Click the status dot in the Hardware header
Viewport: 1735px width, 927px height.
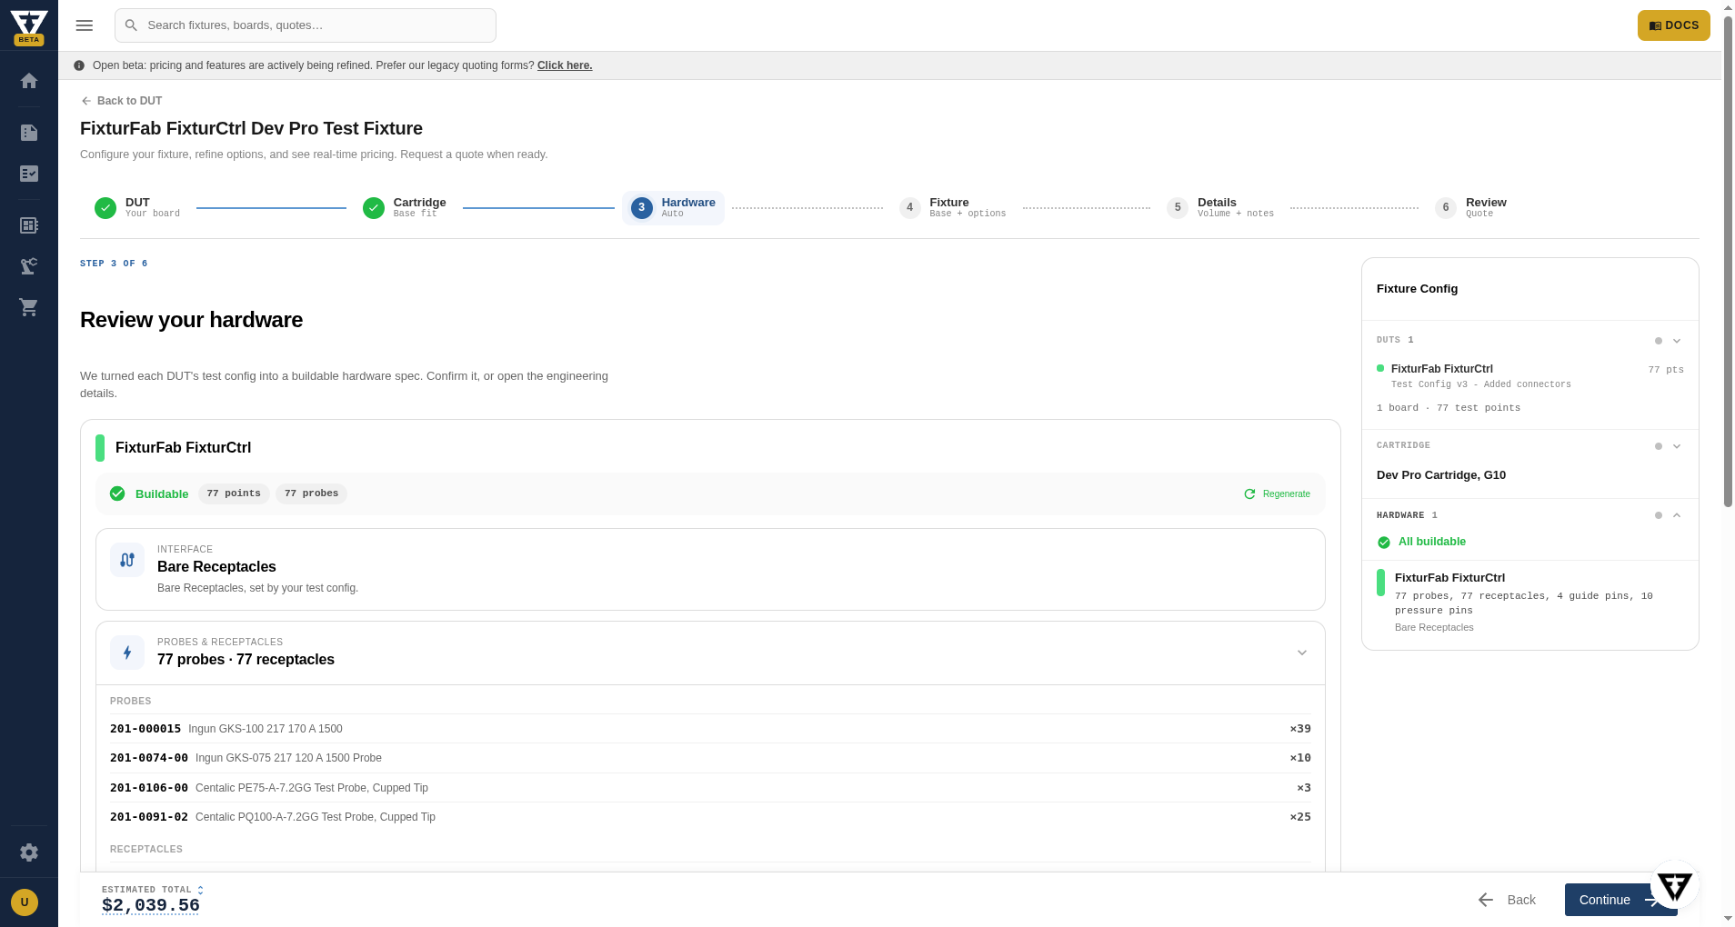pos(1659,515)
